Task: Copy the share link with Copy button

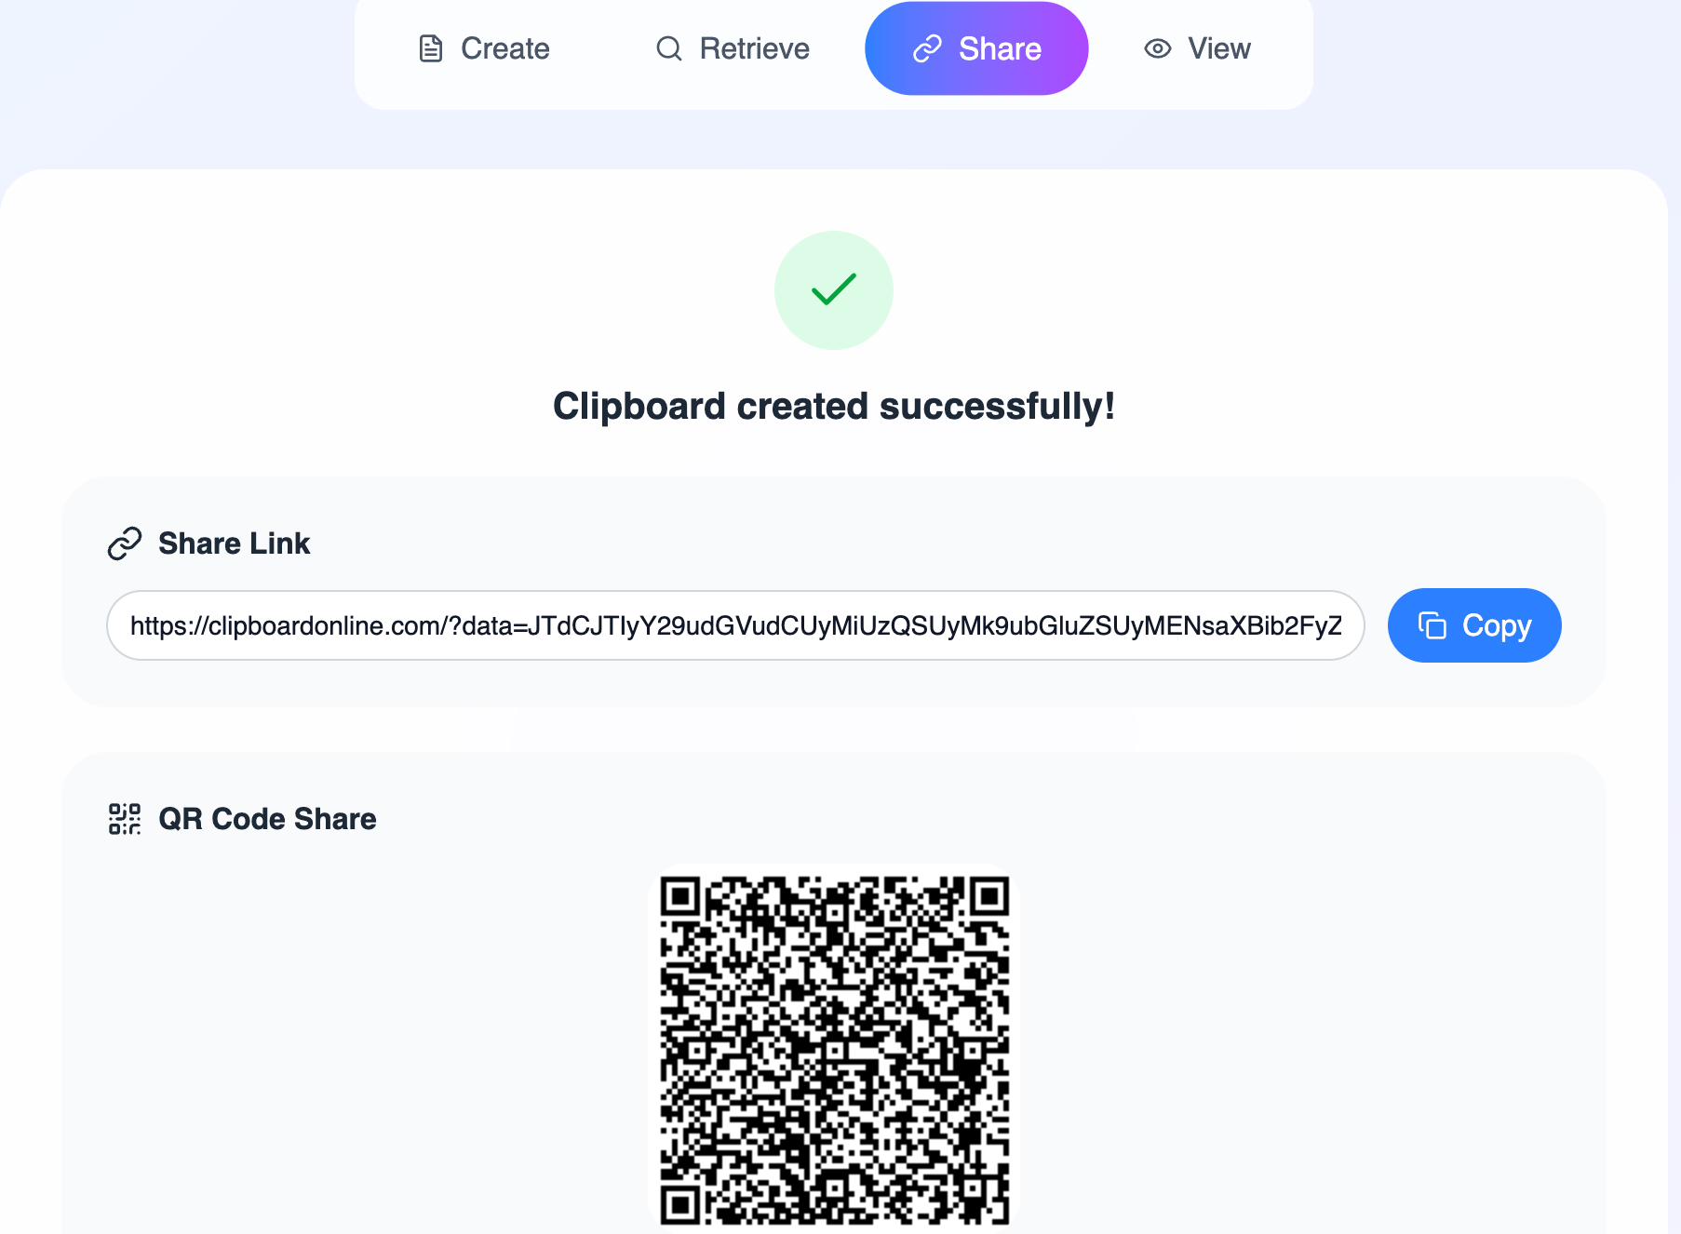Action: pyautogui.click(x=1474, y=625)
